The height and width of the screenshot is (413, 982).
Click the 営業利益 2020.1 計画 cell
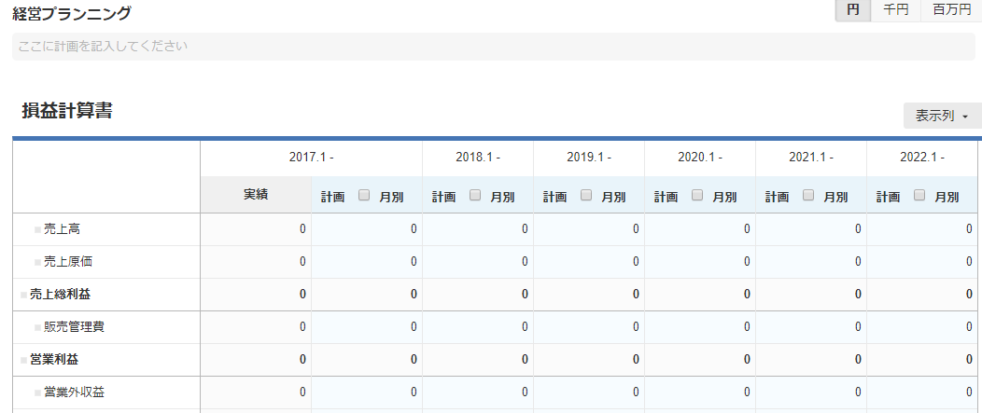700,359
